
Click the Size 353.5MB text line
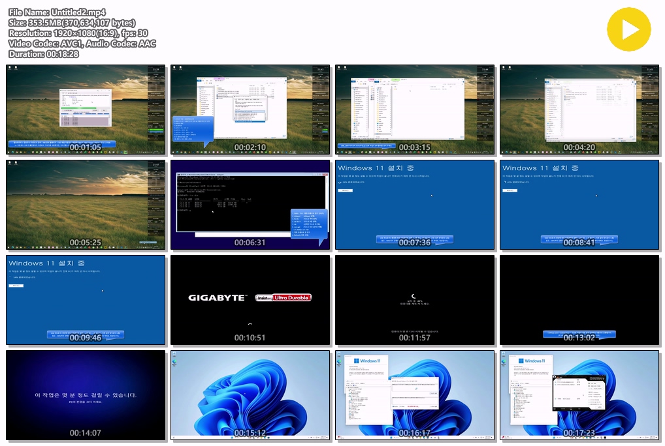[72, 23]
